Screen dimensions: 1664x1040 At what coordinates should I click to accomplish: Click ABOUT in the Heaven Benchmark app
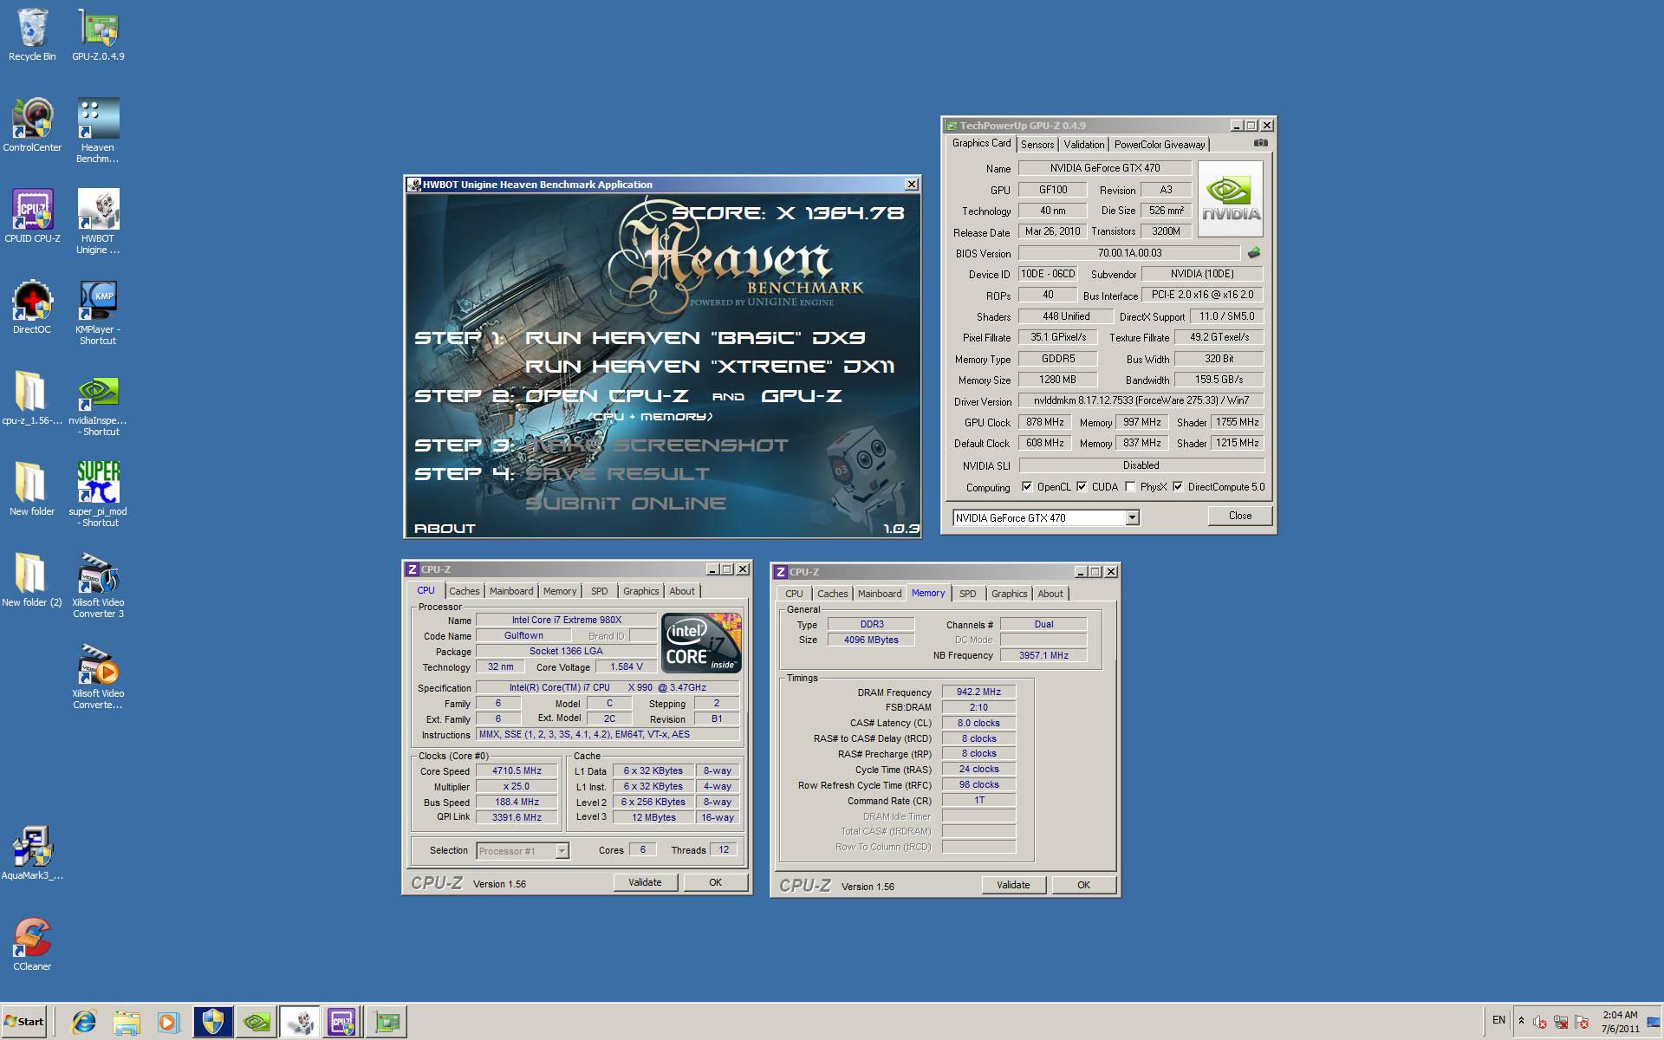(445, 529)
